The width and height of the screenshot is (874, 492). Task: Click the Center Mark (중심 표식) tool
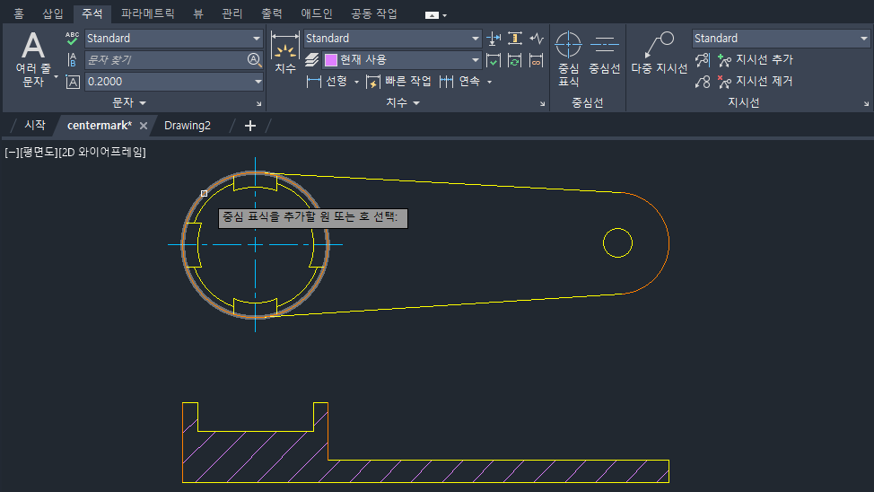[569, 58]
